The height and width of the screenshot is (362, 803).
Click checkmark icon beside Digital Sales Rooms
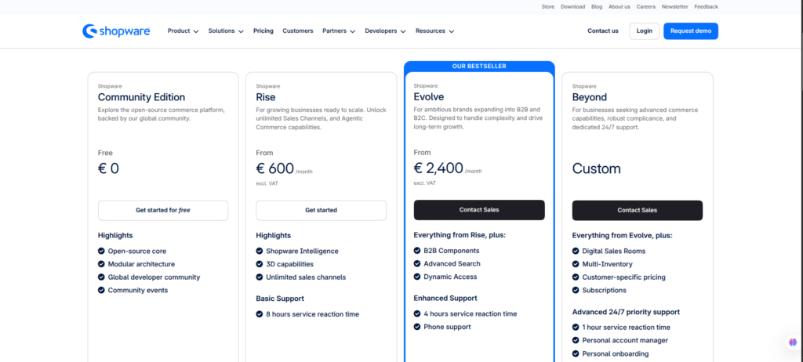(576, 251)
